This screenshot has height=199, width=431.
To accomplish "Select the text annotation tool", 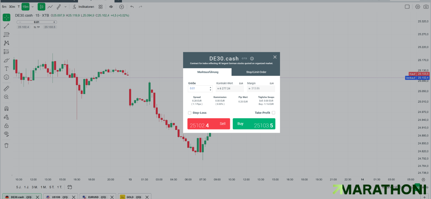I will (x=6, y=69).
